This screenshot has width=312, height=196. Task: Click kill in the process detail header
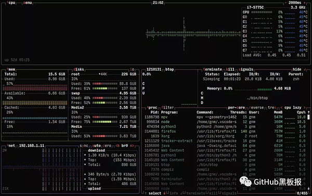coord(230,69)
